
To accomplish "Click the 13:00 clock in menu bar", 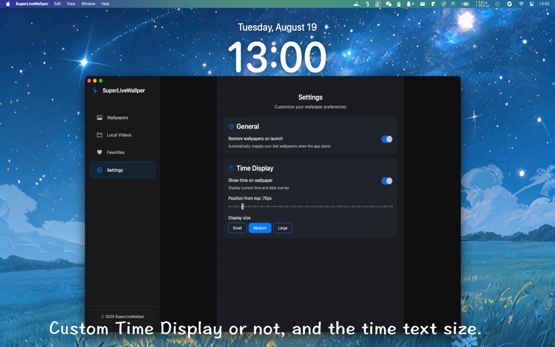I will click(543, 4).
